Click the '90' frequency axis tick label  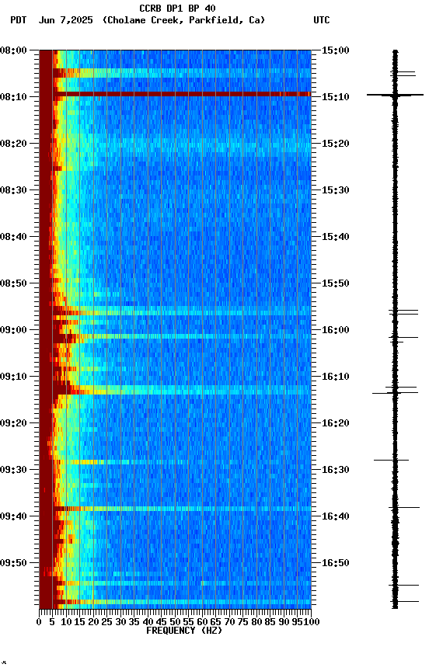[284, 622]
